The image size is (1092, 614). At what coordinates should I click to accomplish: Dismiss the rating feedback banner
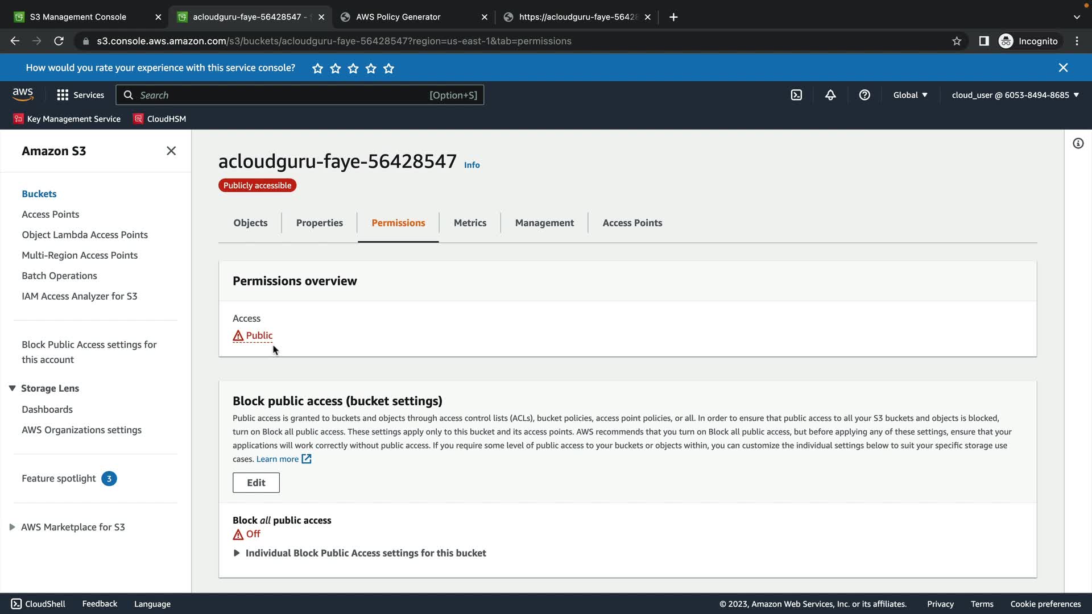(x=1063, y=68)
